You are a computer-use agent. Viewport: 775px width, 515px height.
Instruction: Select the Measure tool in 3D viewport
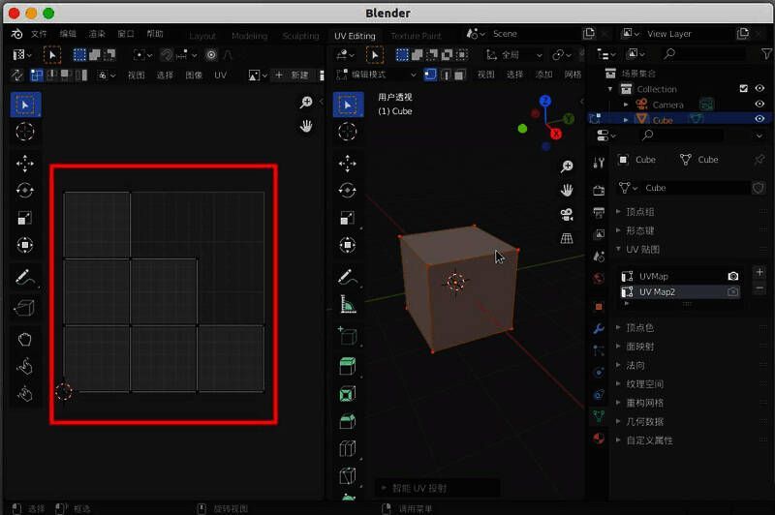(348, 307)
